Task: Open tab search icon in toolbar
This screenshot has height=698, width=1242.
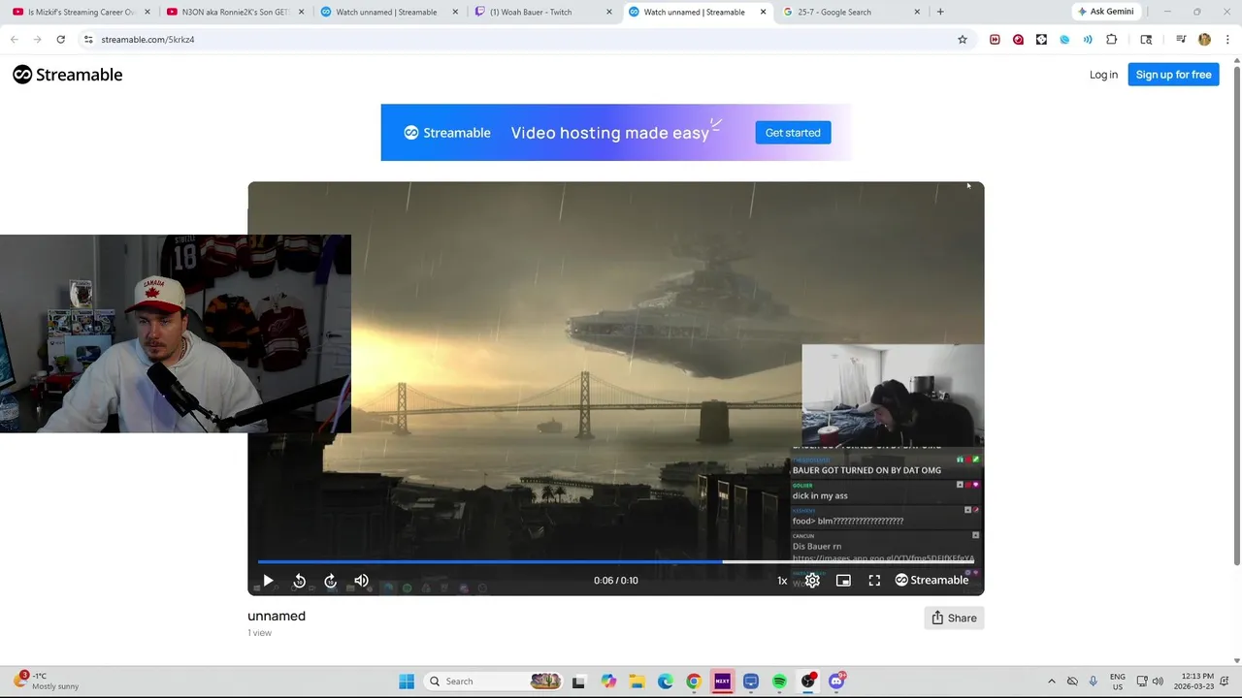Action: (x=1146, y=40)
